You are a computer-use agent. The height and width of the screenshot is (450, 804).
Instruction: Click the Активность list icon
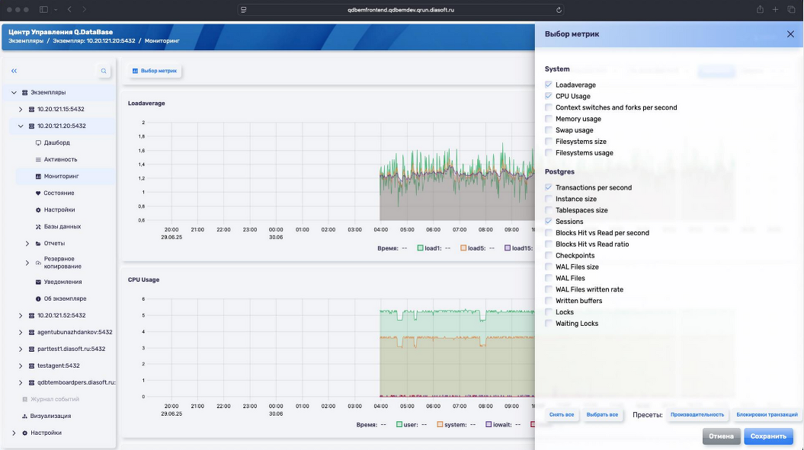tap(38, 159)
